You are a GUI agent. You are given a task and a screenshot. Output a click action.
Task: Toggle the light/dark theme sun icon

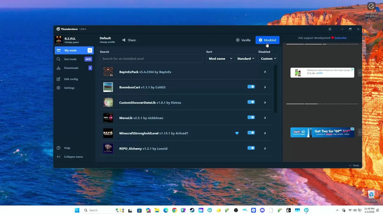click(330, 29)
